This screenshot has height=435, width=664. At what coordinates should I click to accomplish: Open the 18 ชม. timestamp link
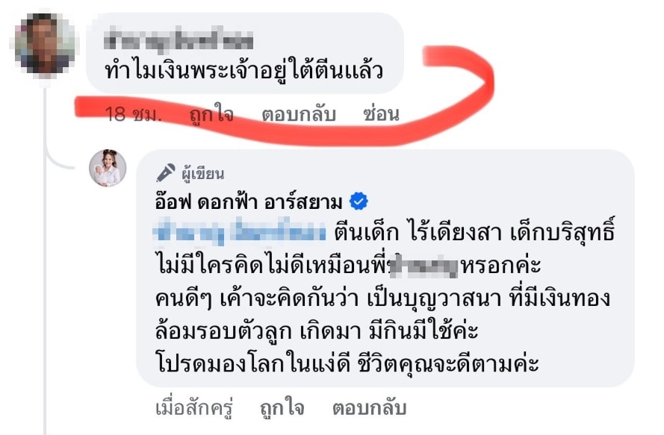(133, 114)
